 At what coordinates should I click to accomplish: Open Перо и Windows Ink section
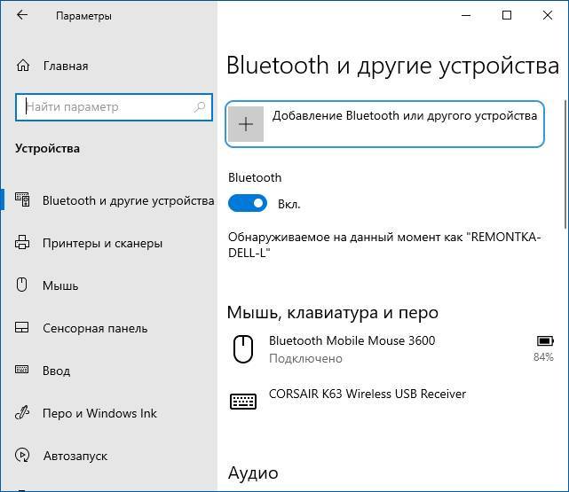[109, 413]
